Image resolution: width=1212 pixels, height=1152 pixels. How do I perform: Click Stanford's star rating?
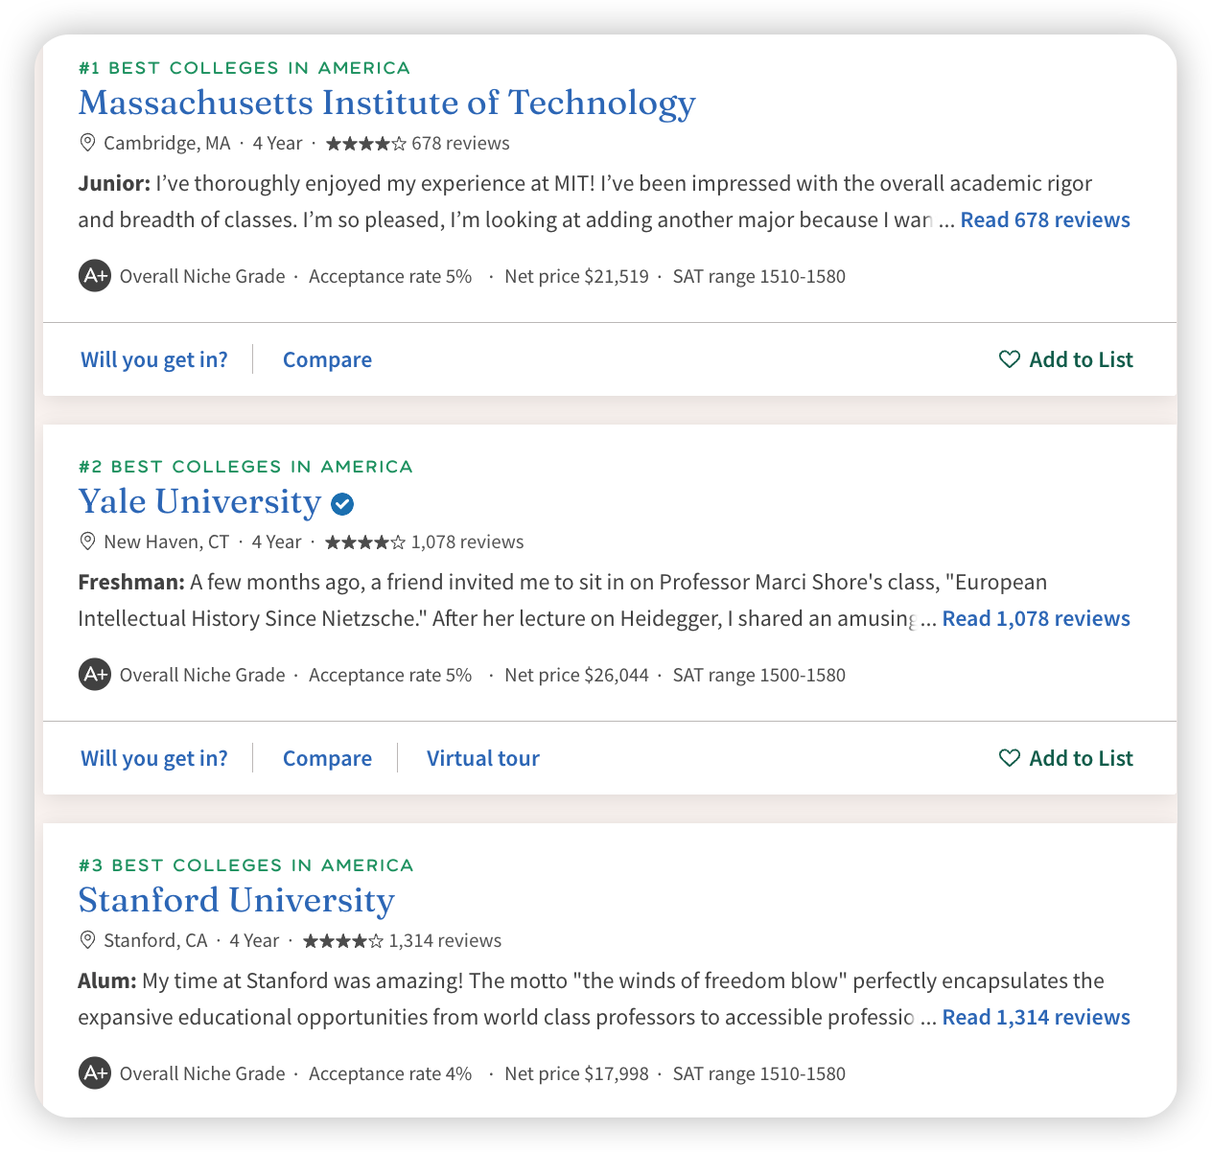point(343,941)
